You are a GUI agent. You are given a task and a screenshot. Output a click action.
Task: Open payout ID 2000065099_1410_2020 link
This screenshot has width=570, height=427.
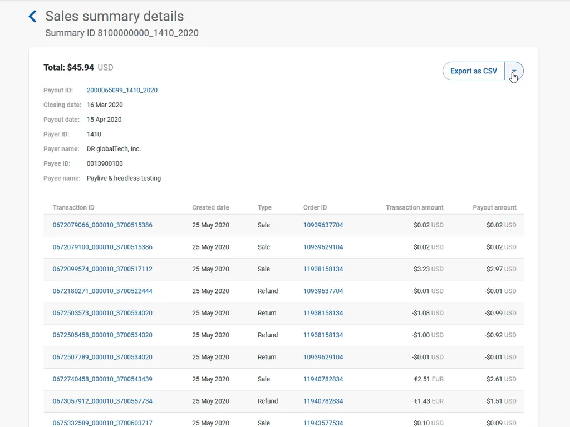coord(122,90)
